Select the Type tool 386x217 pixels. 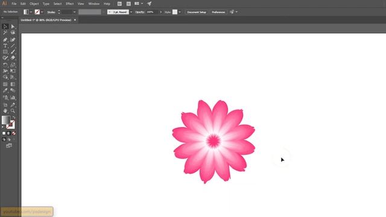click(x=5, y=46)
